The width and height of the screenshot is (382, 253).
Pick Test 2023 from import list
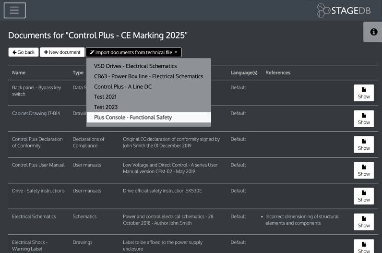click(106, 107)
